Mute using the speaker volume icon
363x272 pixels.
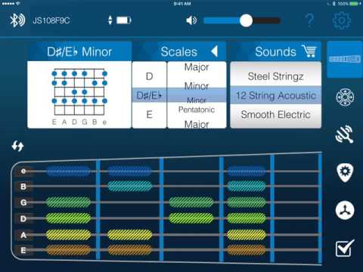coord(191,20)
